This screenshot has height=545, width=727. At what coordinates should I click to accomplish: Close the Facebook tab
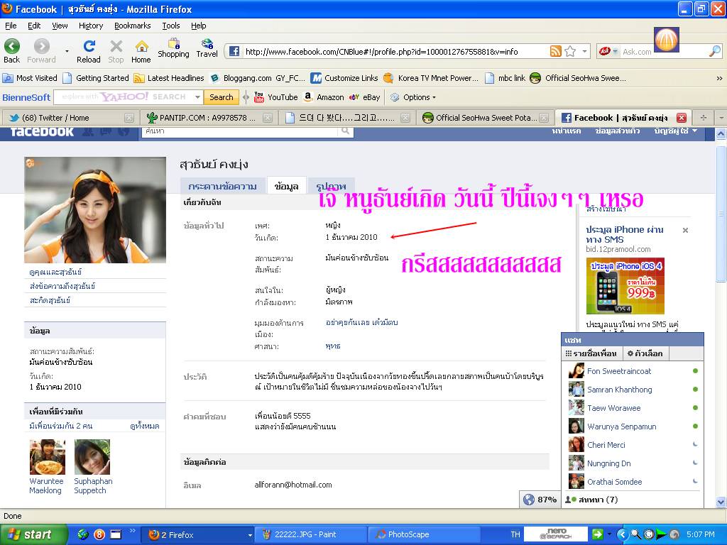click(x=681, y=118)
